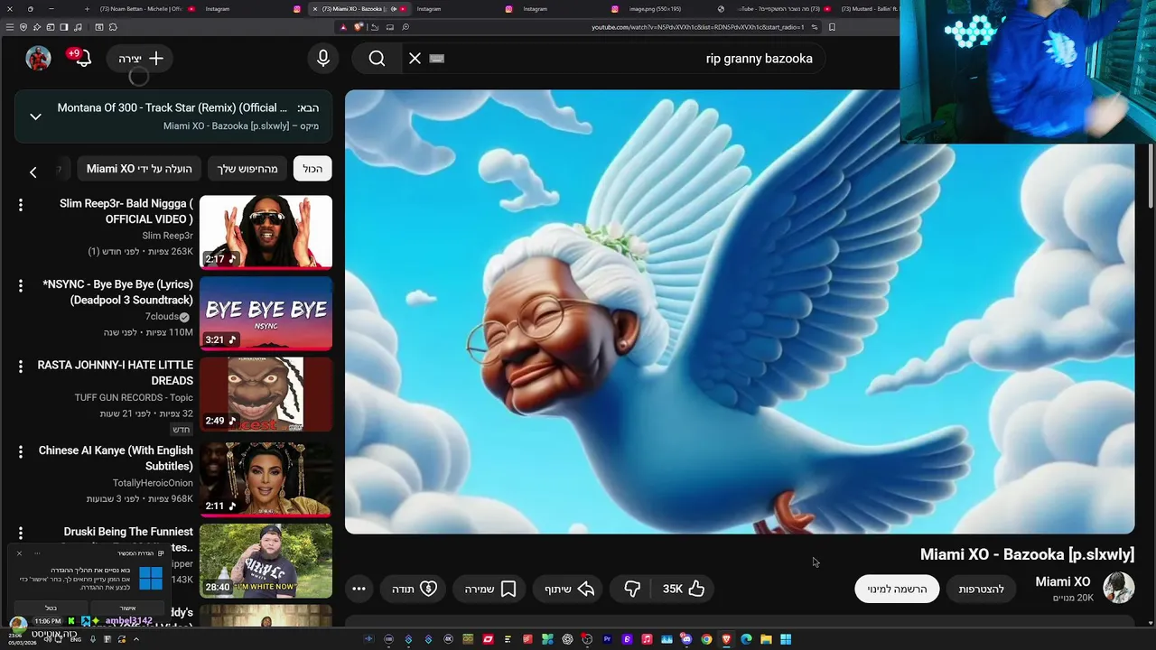Open options menu for Chinese AI Kanye
Screen dimensions: 1156x650
pos(21,452)
